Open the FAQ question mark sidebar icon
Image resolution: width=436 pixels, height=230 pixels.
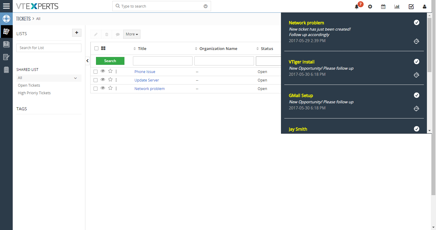(x=6, y=44)
